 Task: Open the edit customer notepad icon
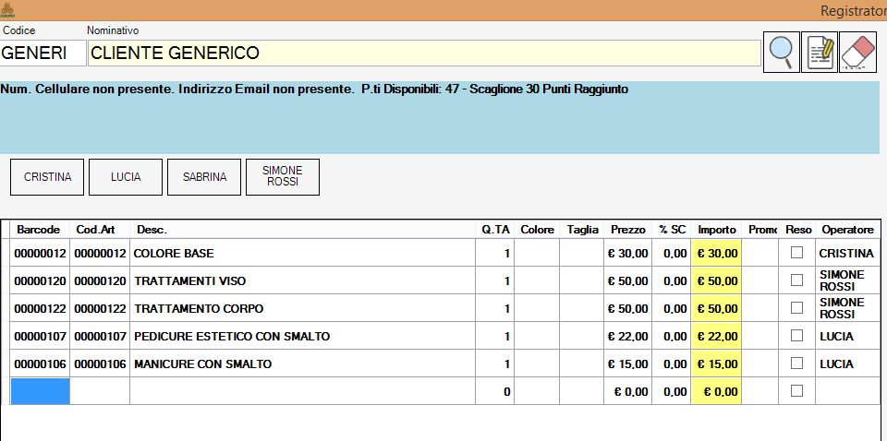click(820, 53)
